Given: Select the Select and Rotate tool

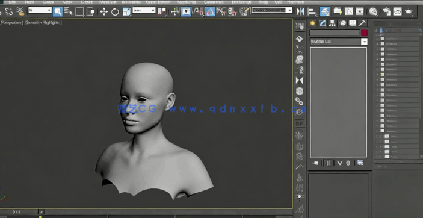Looking at the screenshot, I should click(x=115, y=11).
